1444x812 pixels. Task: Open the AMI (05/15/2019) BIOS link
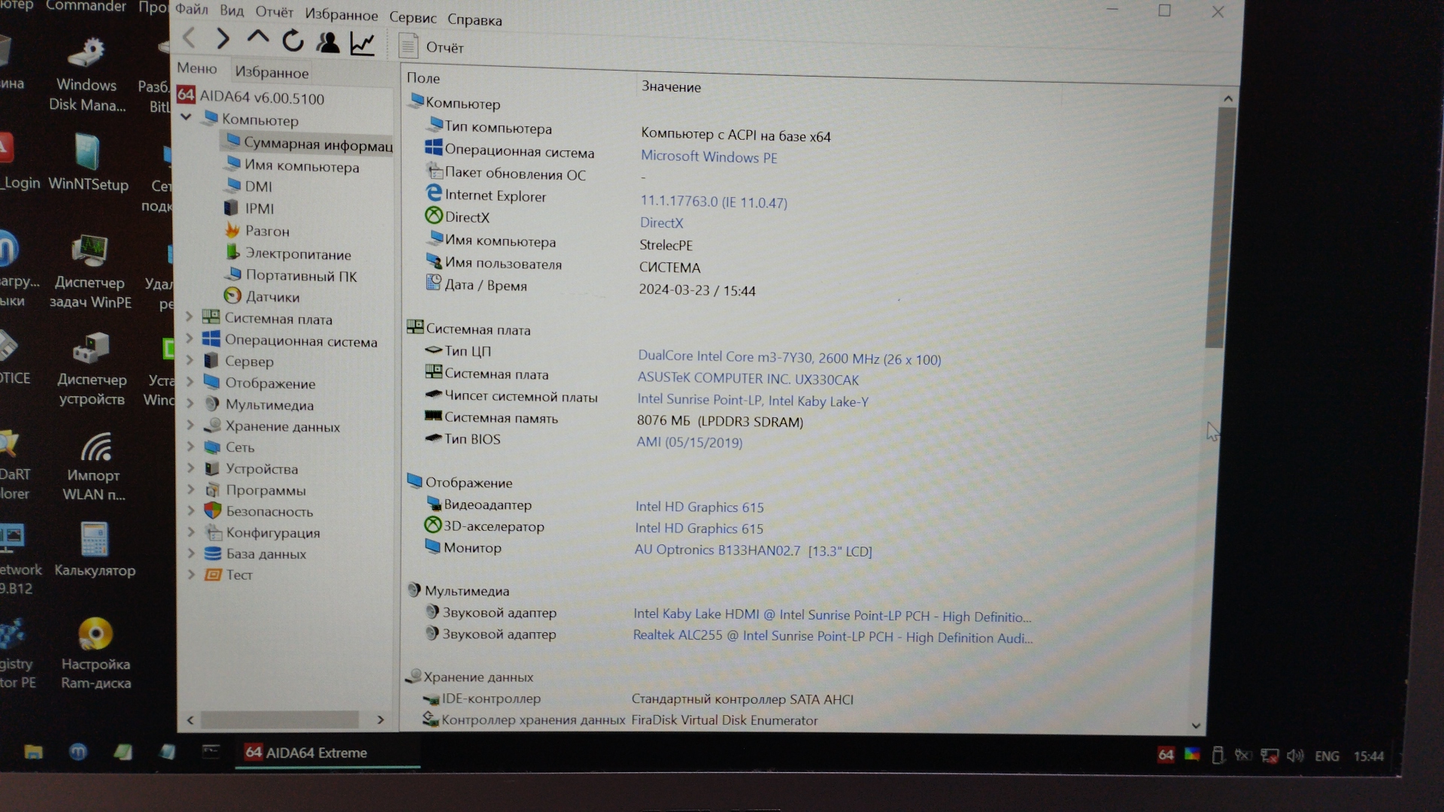689,442
